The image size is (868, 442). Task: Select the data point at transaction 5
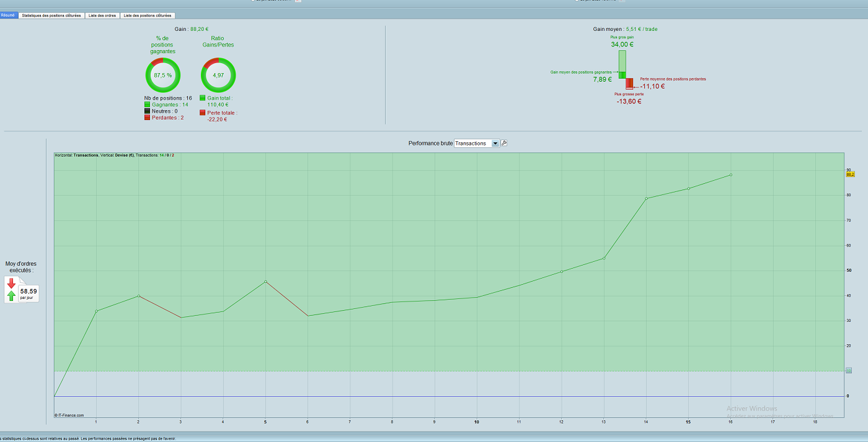point(265,282)
